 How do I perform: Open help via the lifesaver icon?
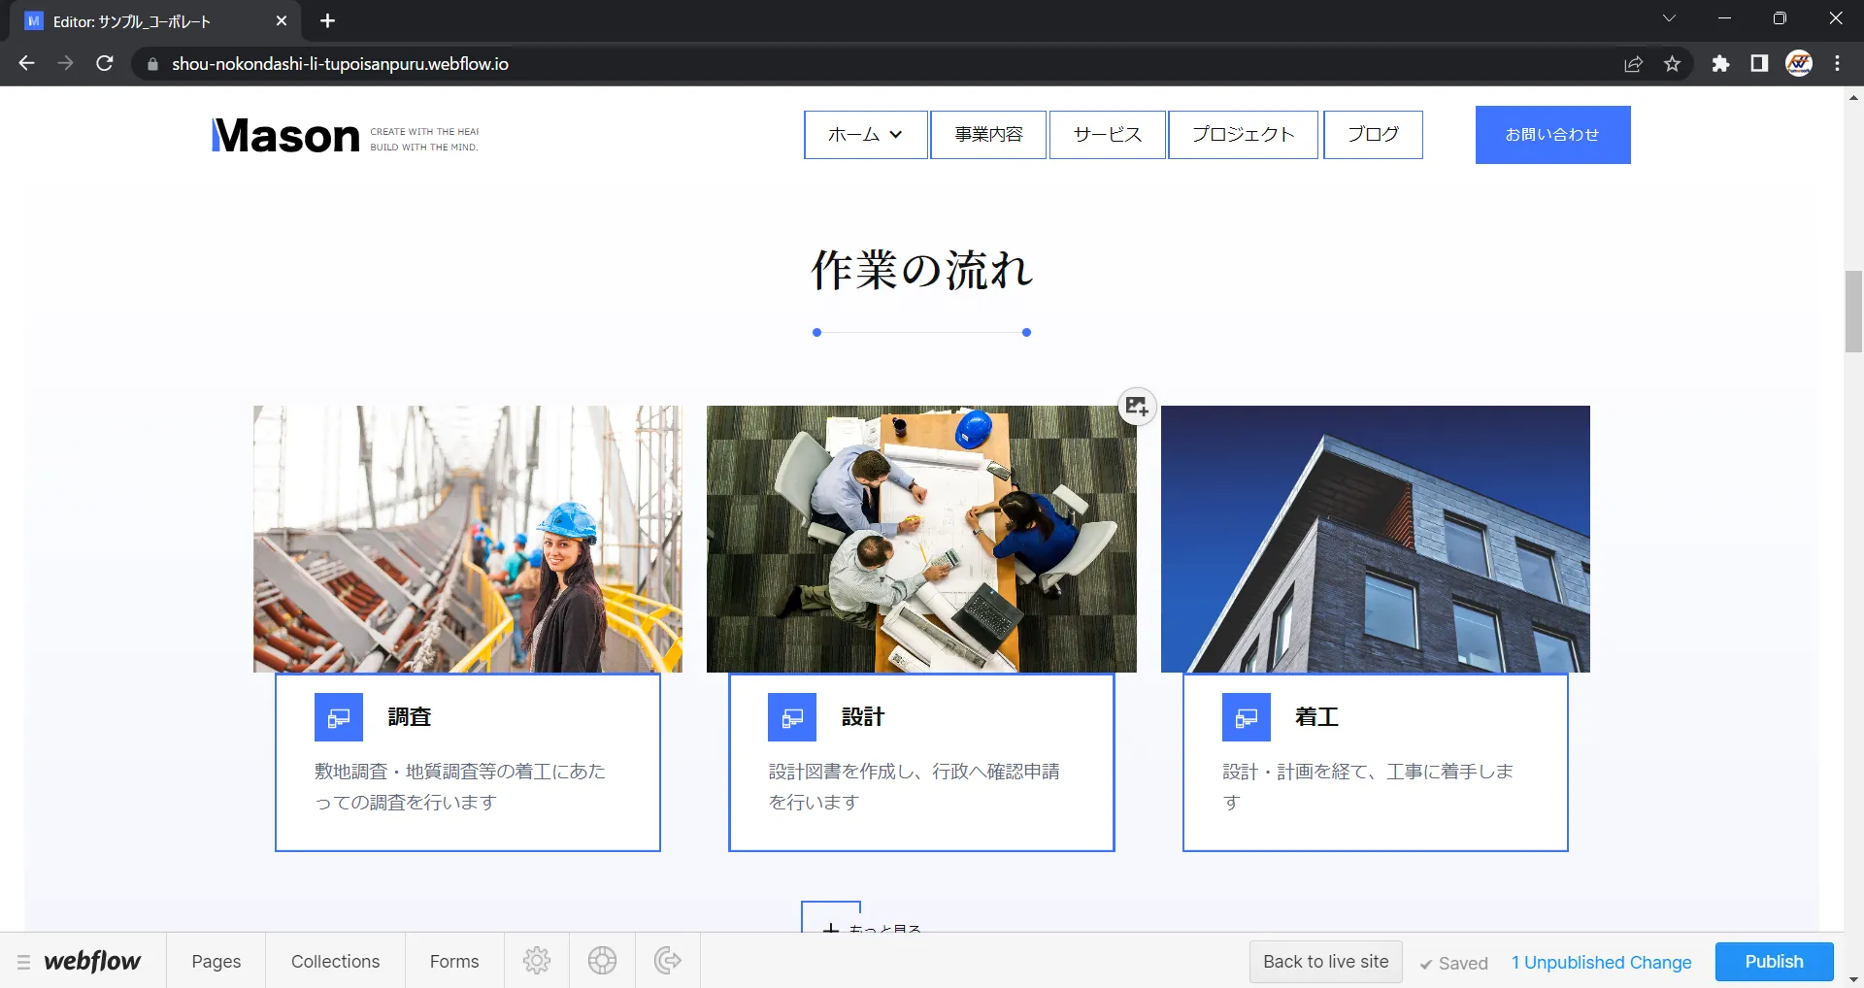[x=602, y=961]
